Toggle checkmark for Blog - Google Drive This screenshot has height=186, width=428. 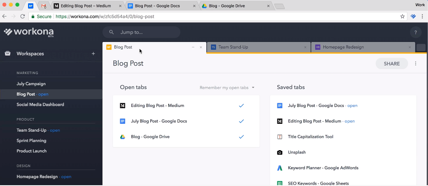[241, 137]
